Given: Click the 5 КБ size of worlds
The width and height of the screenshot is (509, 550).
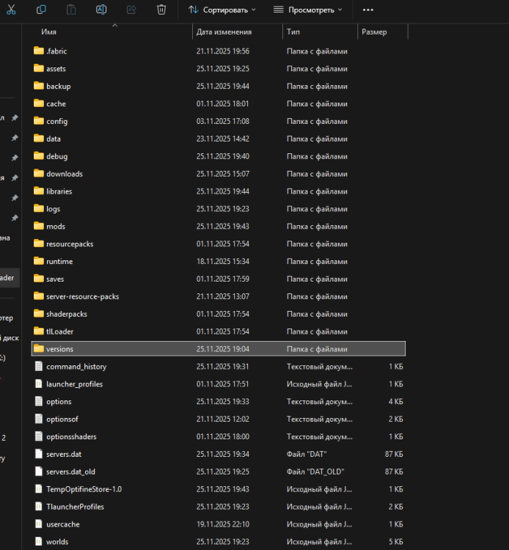Looking at the screenshot, I should 395,542.
